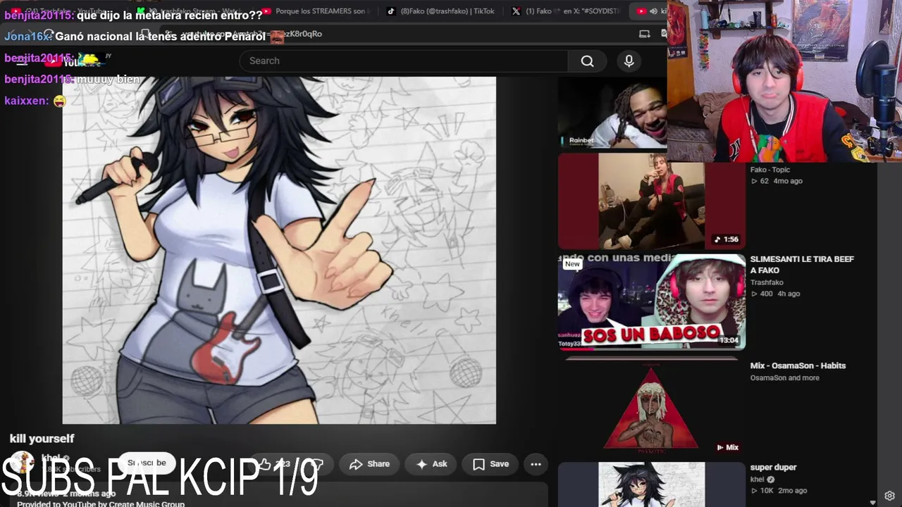
Task: Open the TikTok Fako browser tab
Action: (x=441, y=11)
